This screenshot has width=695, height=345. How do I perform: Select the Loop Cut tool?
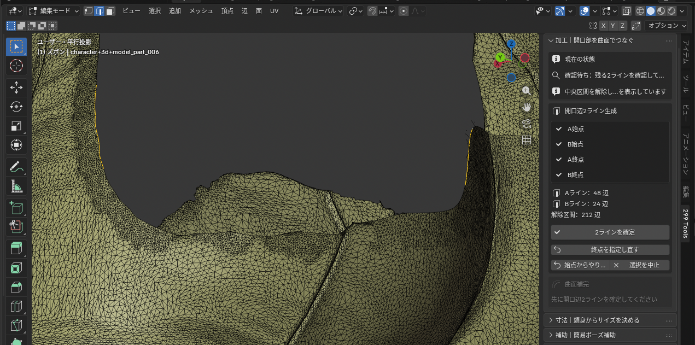click(16, 307)
